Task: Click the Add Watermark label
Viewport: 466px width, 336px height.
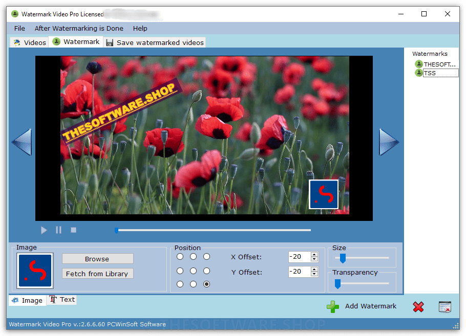Action: point(371,306)
